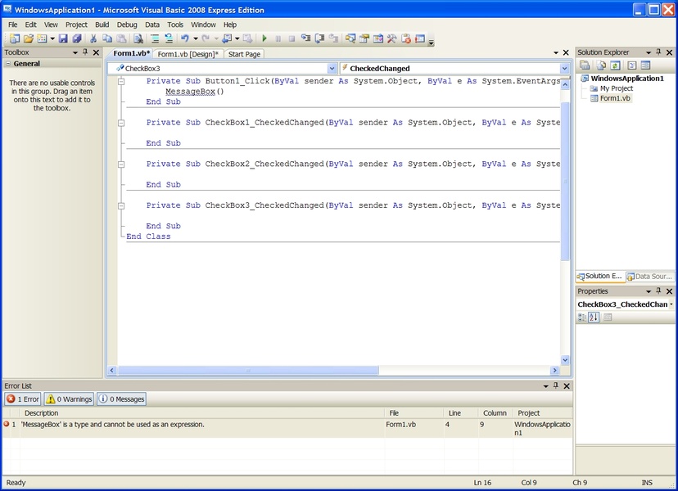The image size is (678, 491).
Task: Click the Start Debugging green play icon
Action: tap(264, 38)
